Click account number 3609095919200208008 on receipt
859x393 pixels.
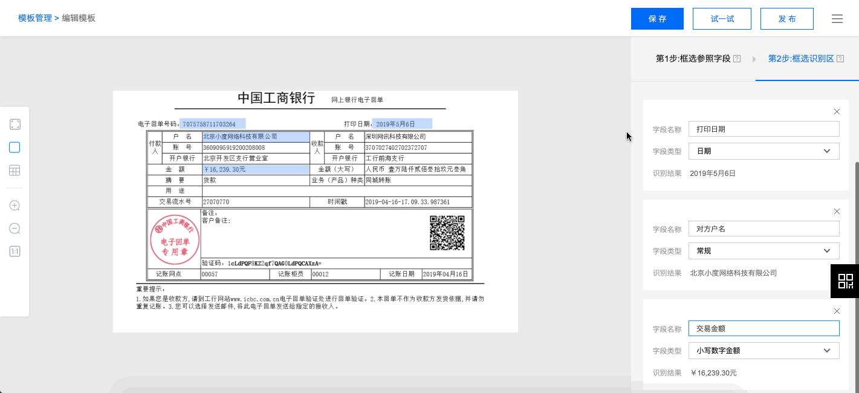coord(234,148)
